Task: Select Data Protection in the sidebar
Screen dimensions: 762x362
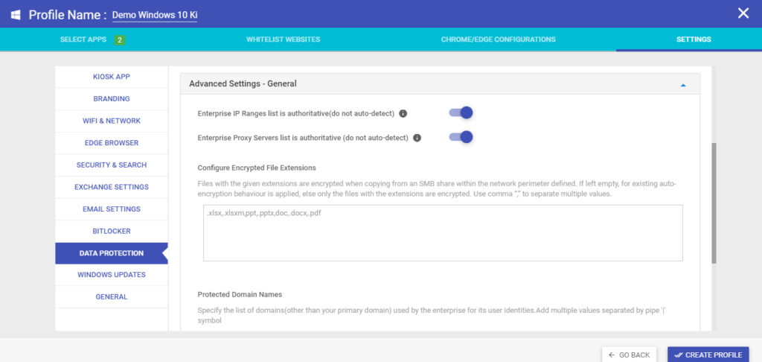Action: pos(112,253)
